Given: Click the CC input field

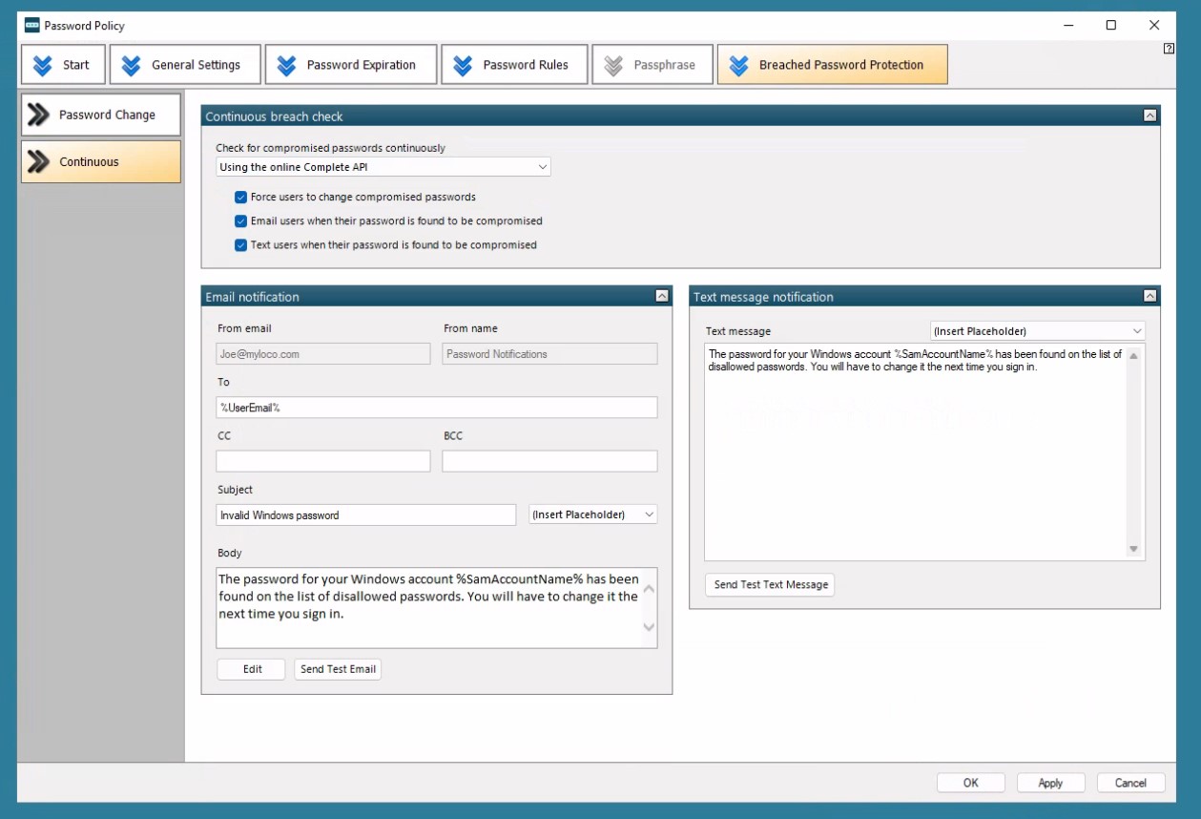Looking at the screenshot, I should pos(323,461).
